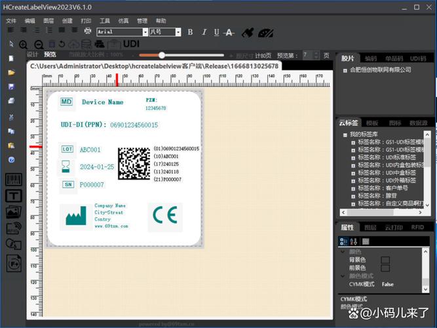Expand the UDI中盒标签 tree entry

[353, 173]
